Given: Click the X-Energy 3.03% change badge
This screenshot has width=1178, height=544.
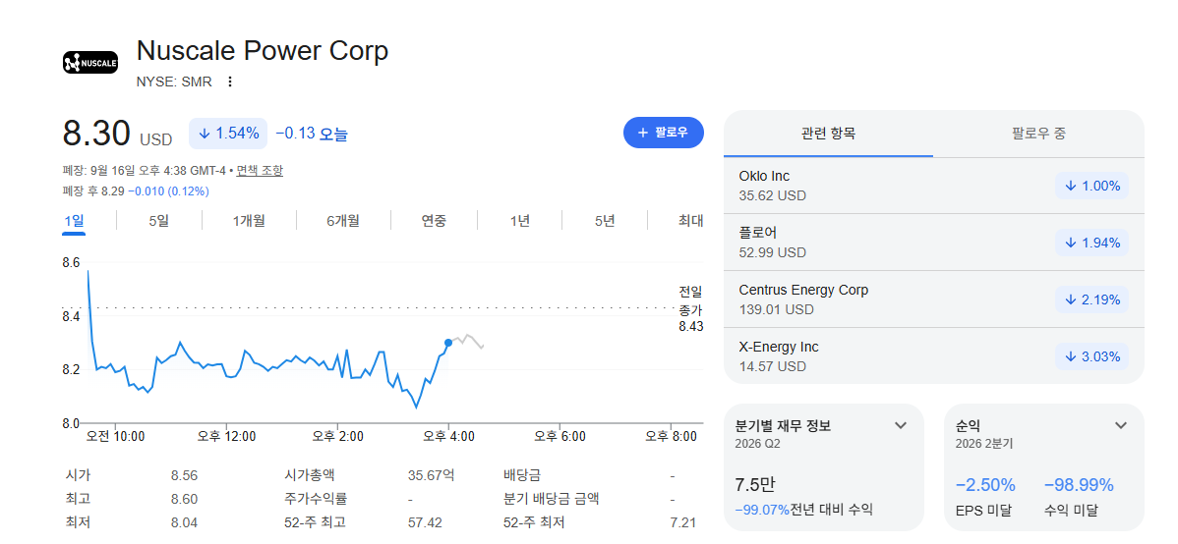Looking at the screenshot, I should [1091, 355].
